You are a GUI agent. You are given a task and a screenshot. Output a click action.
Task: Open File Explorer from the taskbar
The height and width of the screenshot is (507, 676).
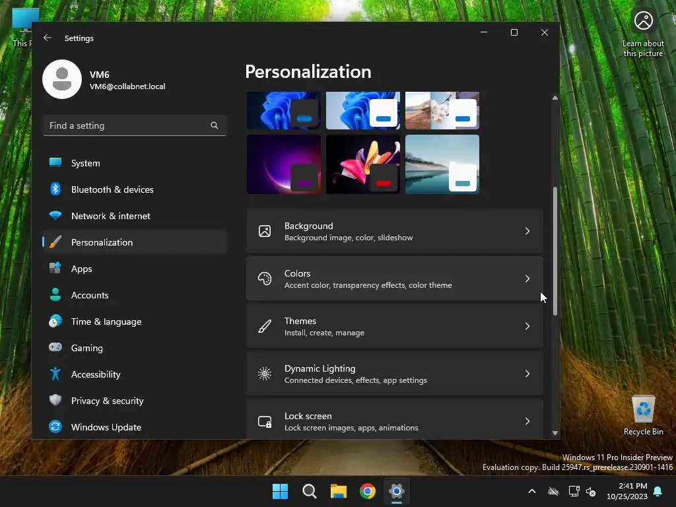[x=339, y=491]
